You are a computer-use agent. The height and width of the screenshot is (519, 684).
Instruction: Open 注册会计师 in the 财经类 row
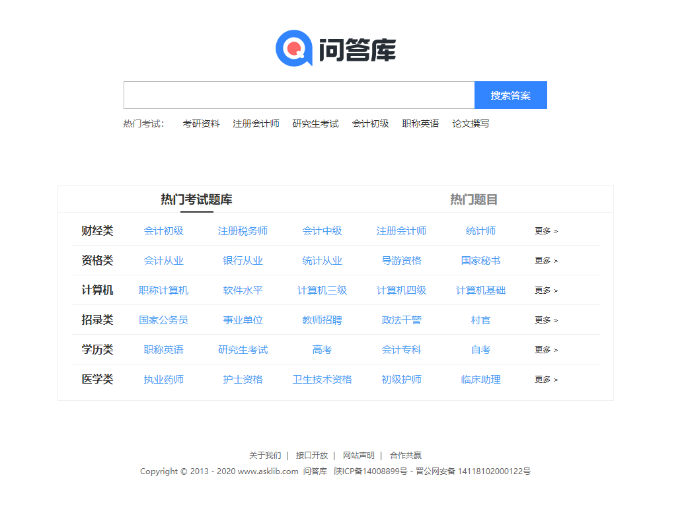[x=402, y=231]
